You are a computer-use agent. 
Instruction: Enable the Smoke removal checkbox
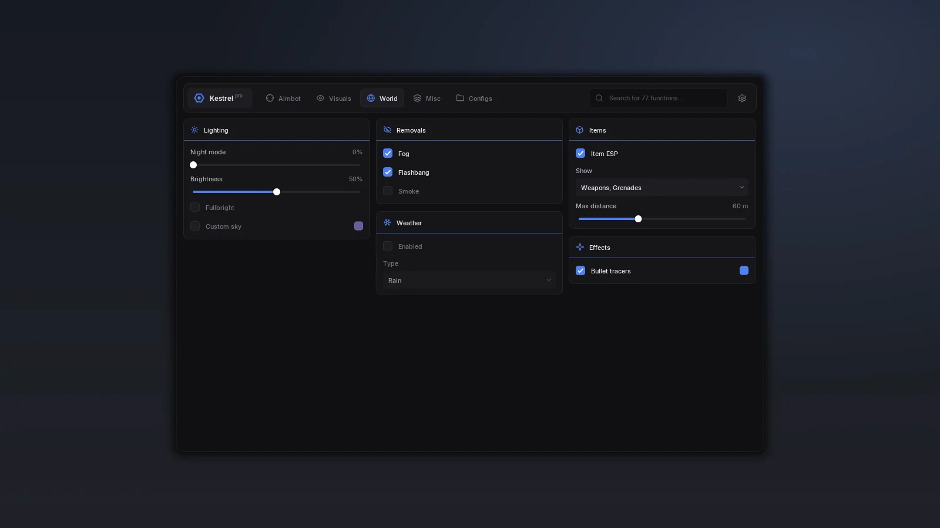tap(388, 191)
